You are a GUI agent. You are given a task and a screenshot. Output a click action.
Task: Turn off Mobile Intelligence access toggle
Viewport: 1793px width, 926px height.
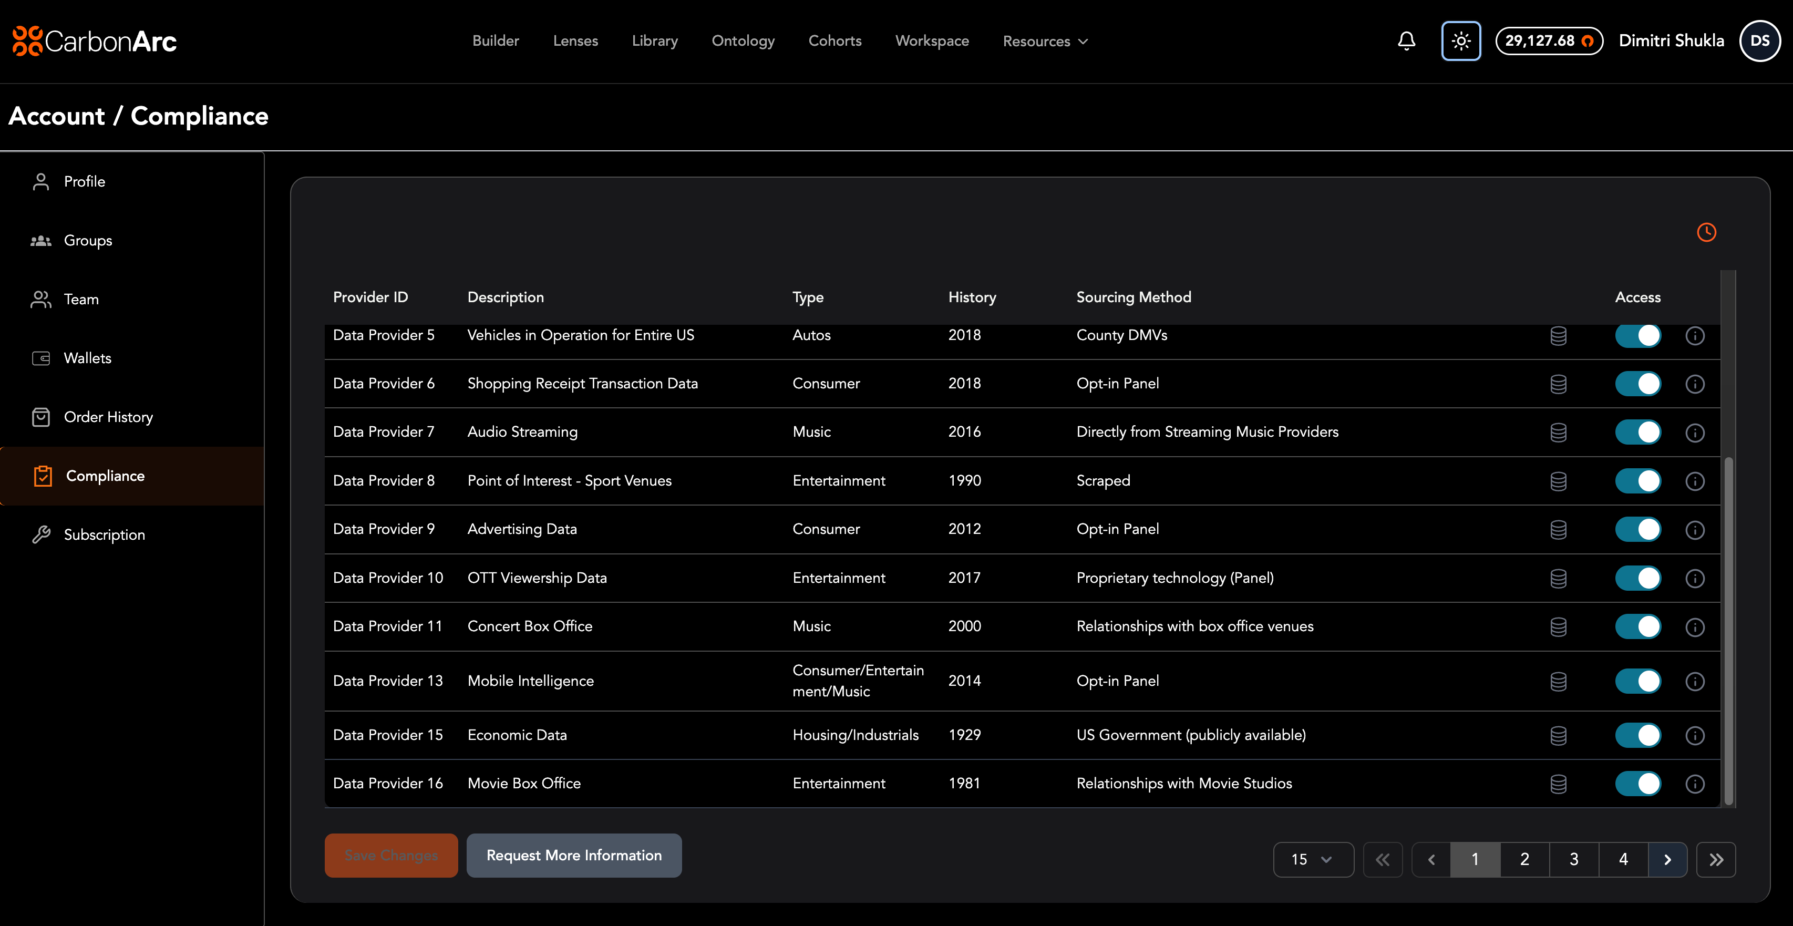coord(1637,681)
